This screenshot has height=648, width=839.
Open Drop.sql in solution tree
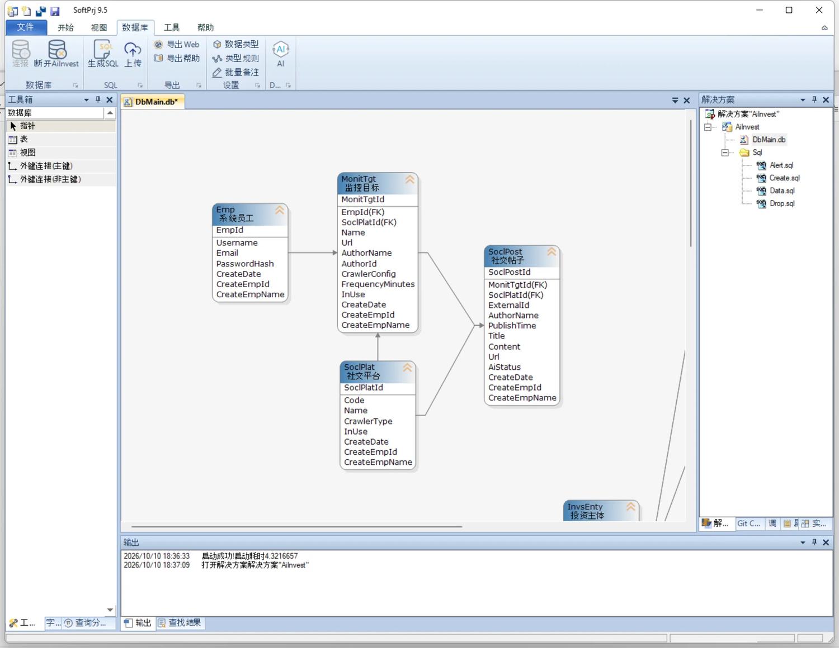click(781, 204)
